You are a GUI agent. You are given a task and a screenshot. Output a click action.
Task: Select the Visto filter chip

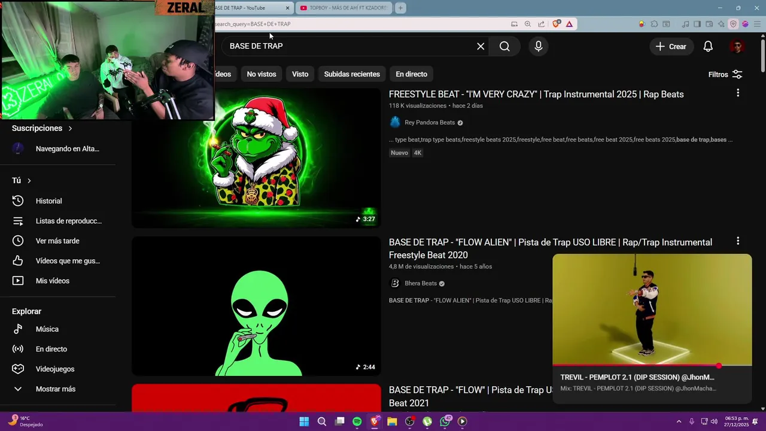[300, 74]
